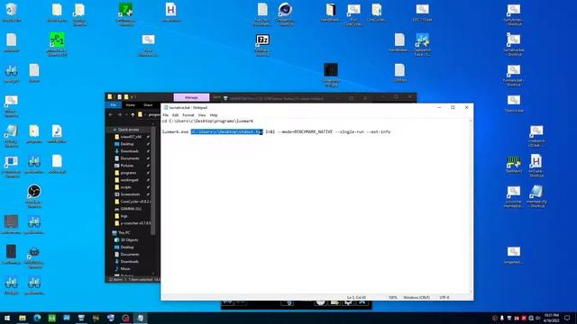Select Pictures in the navigation pane

point(127,166)
